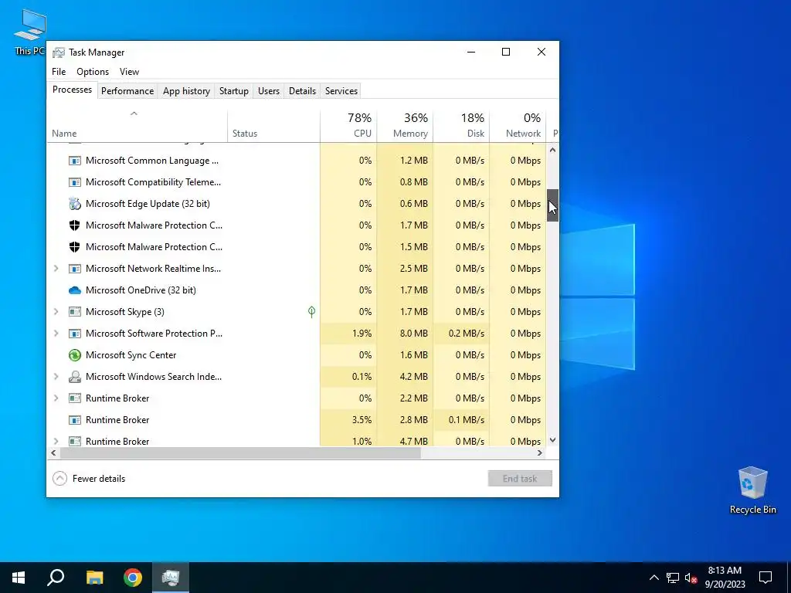Open the View menu
Image resolution: width=791 pixels, height=593 pixels.
click(129, 72)
